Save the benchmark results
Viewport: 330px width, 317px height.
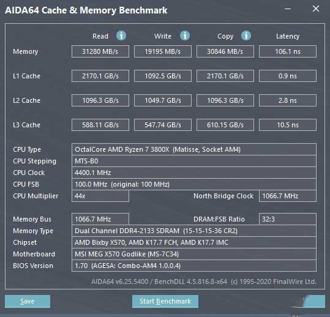pos(28,301)
